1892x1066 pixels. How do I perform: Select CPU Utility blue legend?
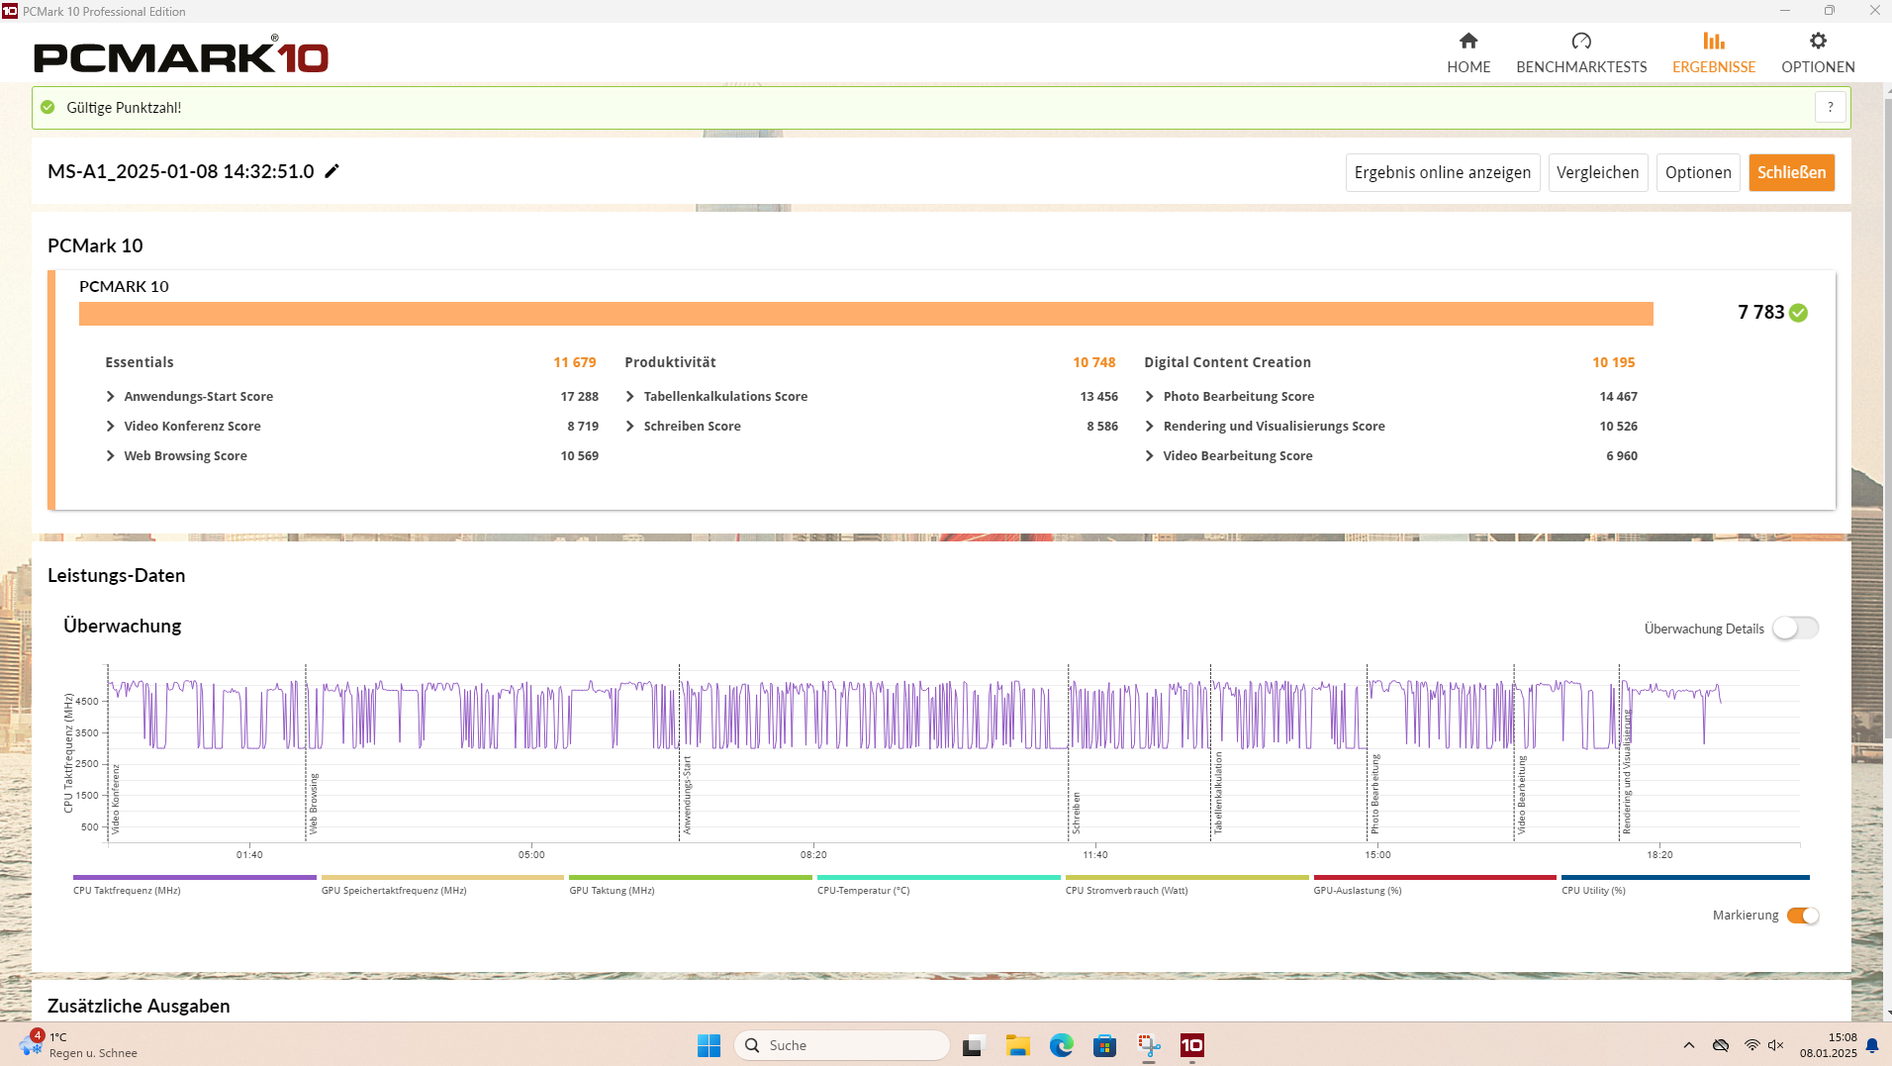1685,884
